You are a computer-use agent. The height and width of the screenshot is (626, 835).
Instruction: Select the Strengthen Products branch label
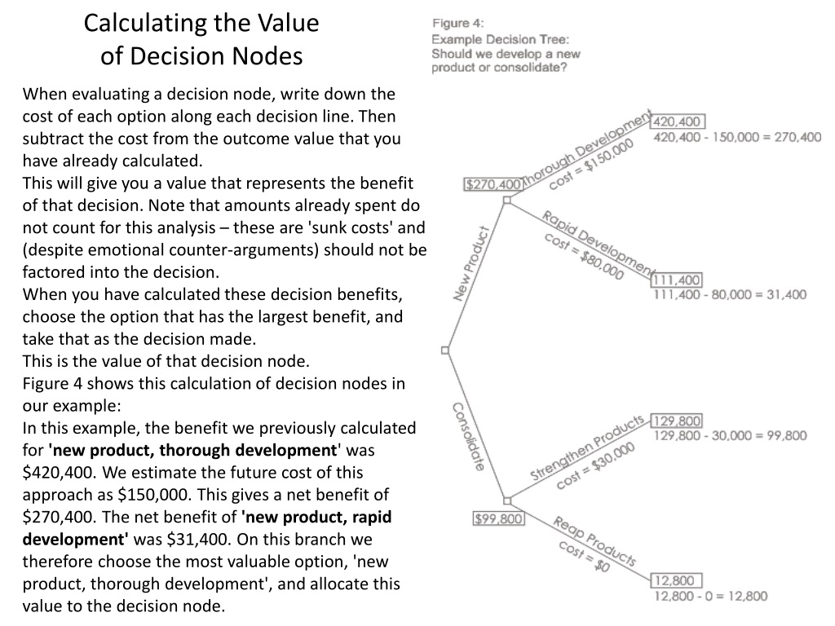click(587, 447)
